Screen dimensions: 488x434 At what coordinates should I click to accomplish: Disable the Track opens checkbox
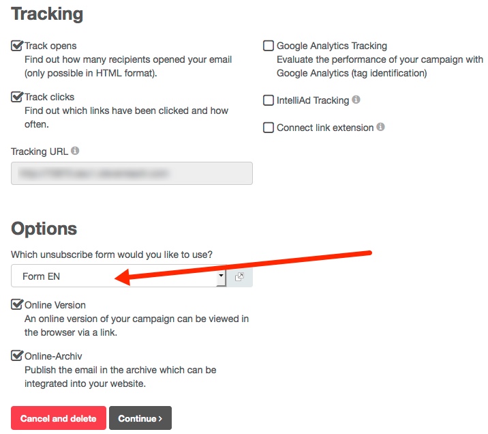tap(17, 46)
